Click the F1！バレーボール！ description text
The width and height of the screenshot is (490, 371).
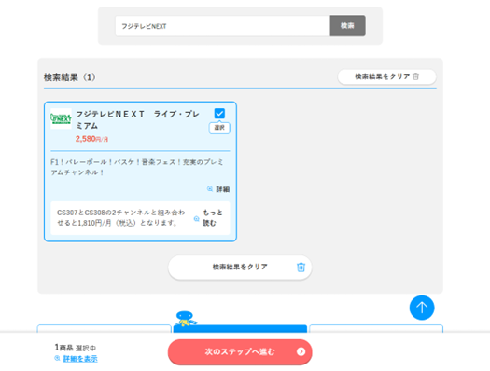click(137, 167)
